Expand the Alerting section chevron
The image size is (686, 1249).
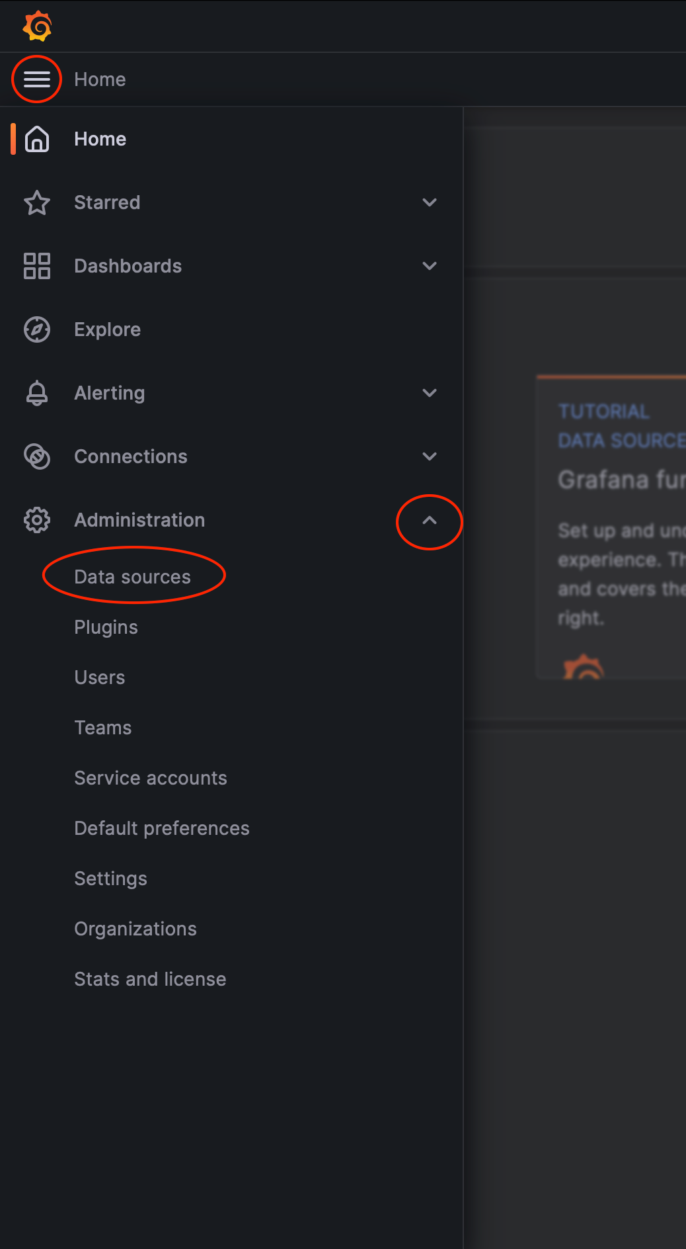click(x=430, y=393)
